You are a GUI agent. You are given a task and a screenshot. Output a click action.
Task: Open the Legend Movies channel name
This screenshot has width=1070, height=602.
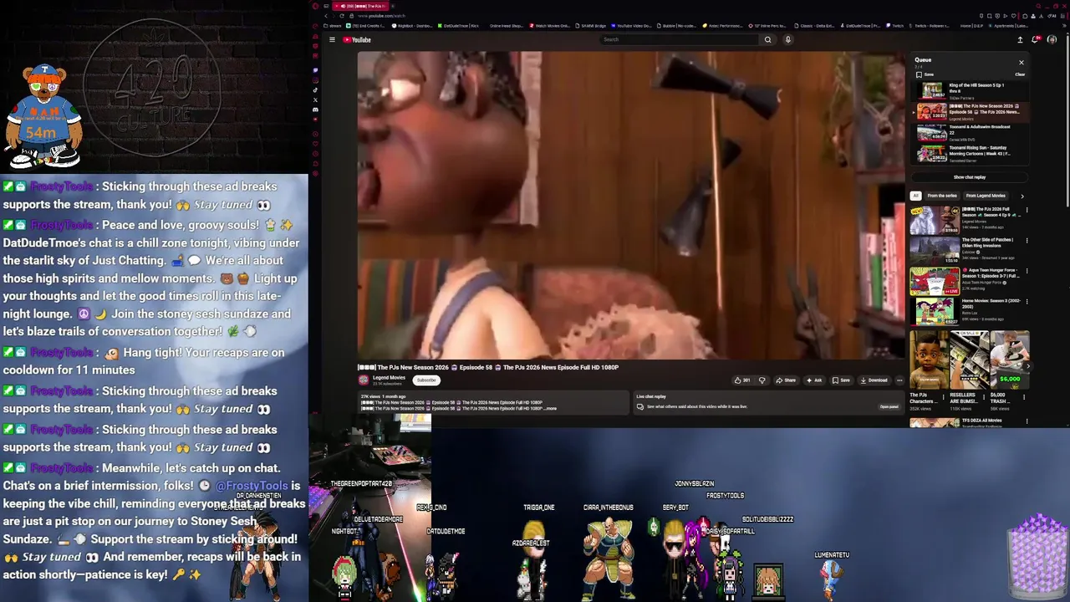389,378
